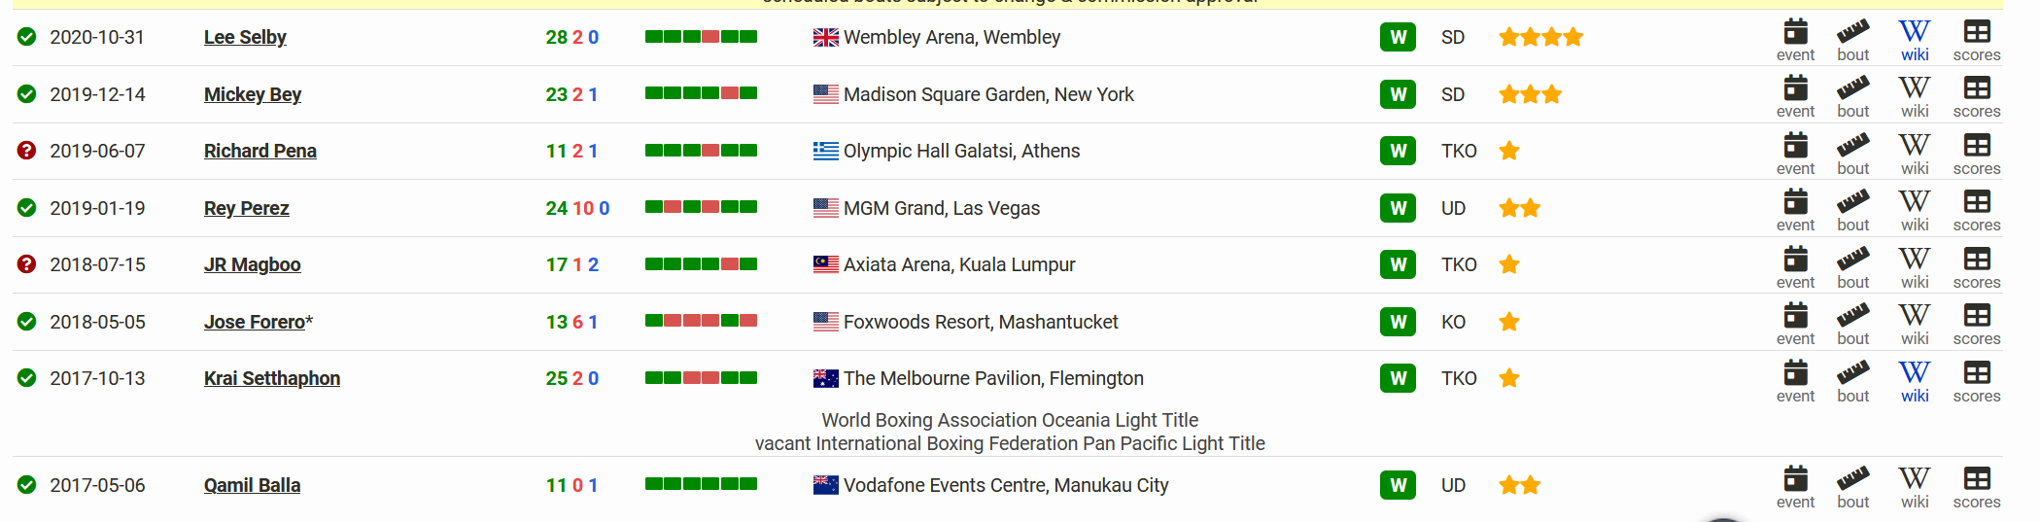Click four-star rating of Lee Selby bout
This screenshot has width=2040, height=522.
click(1540, 37)
